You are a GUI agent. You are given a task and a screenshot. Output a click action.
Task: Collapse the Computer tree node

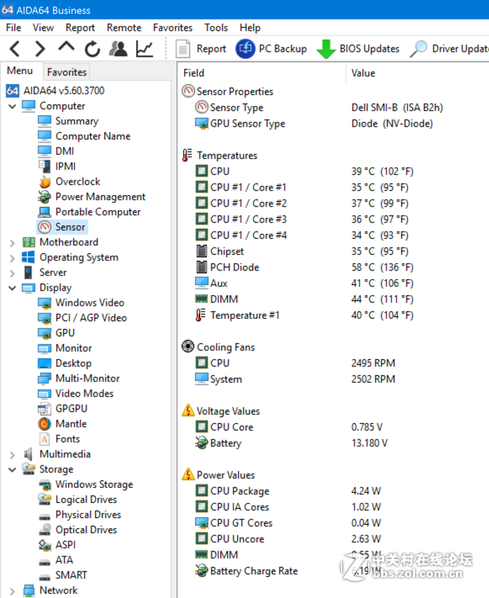pos(12,106)
